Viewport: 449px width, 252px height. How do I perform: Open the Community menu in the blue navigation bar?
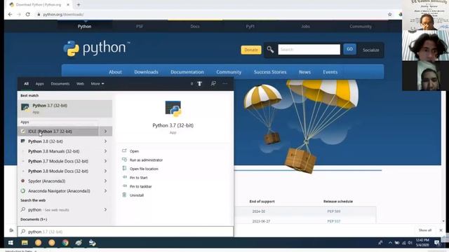(x=229, y=72)
